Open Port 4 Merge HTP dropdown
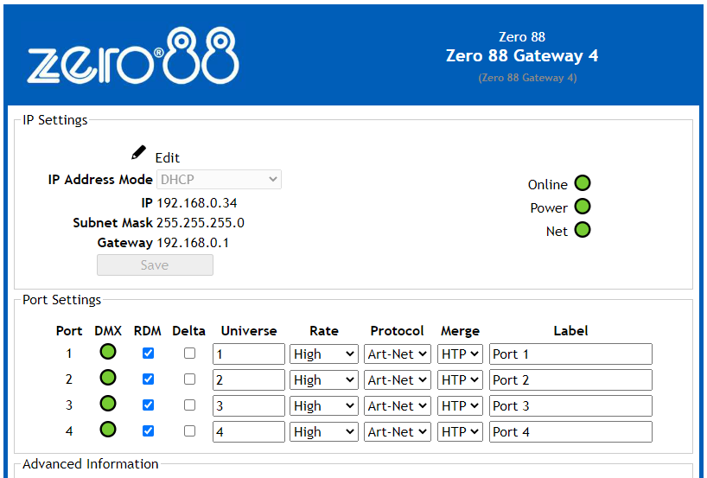This screenshot has width=707, height=478. pos(460,432)
